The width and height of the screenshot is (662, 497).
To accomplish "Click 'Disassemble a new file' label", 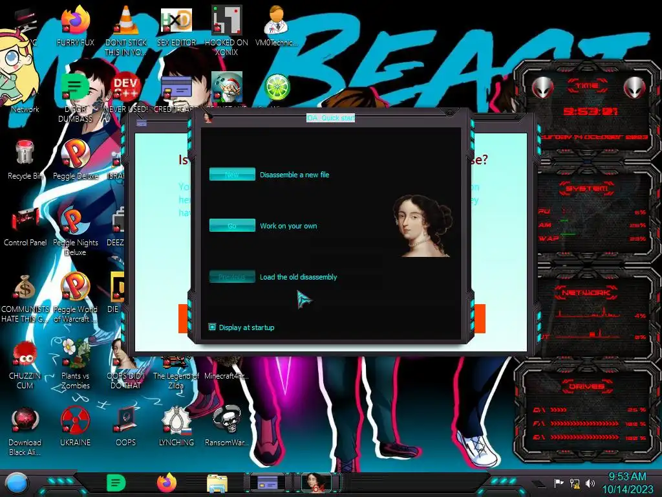I will 294,175.
